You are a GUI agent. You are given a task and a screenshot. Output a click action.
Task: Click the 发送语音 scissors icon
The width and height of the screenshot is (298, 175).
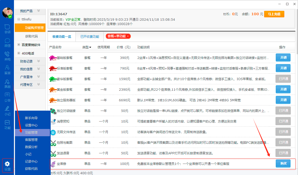[x=53, y=154]
